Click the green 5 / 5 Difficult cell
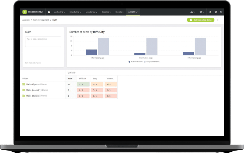 (x=83, y=84)
